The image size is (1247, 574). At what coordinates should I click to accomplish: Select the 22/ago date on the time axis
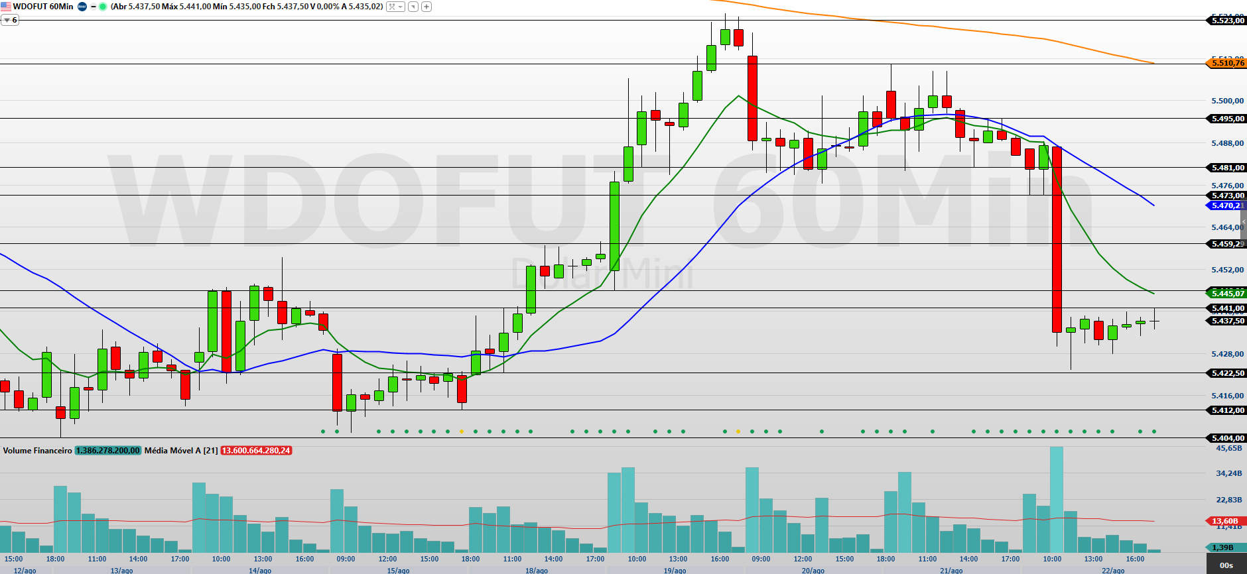coord(1113,570)
